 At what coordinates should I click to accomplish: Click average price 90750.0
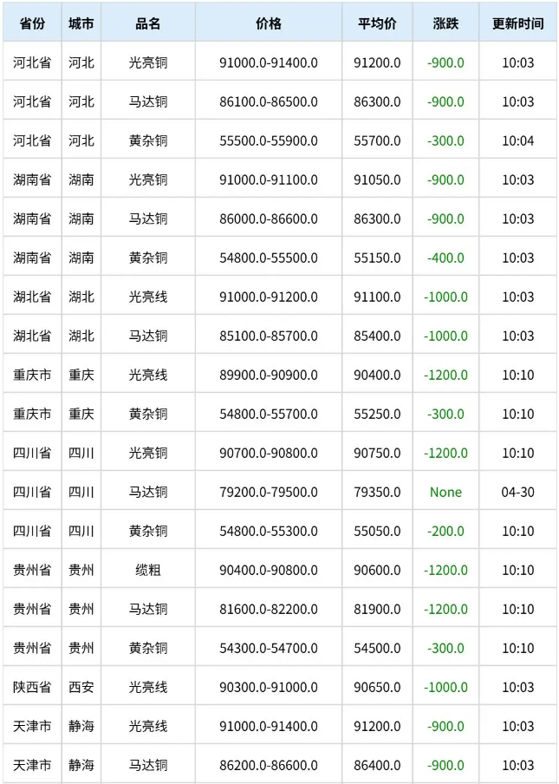point(377,453)
